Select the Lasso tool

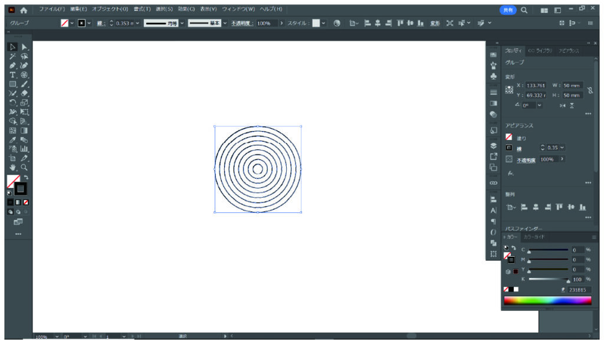[x=24, y=56]
